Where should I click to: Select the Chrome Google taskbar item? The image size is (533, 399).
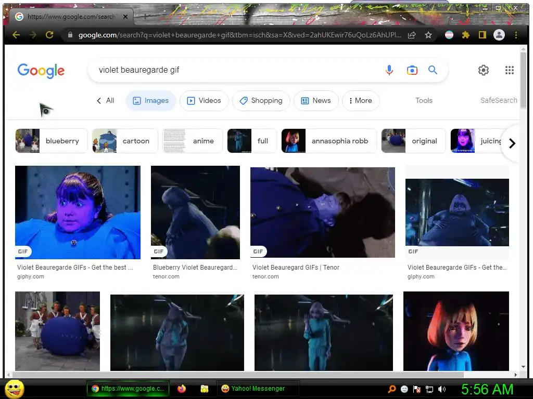[128, 389]
